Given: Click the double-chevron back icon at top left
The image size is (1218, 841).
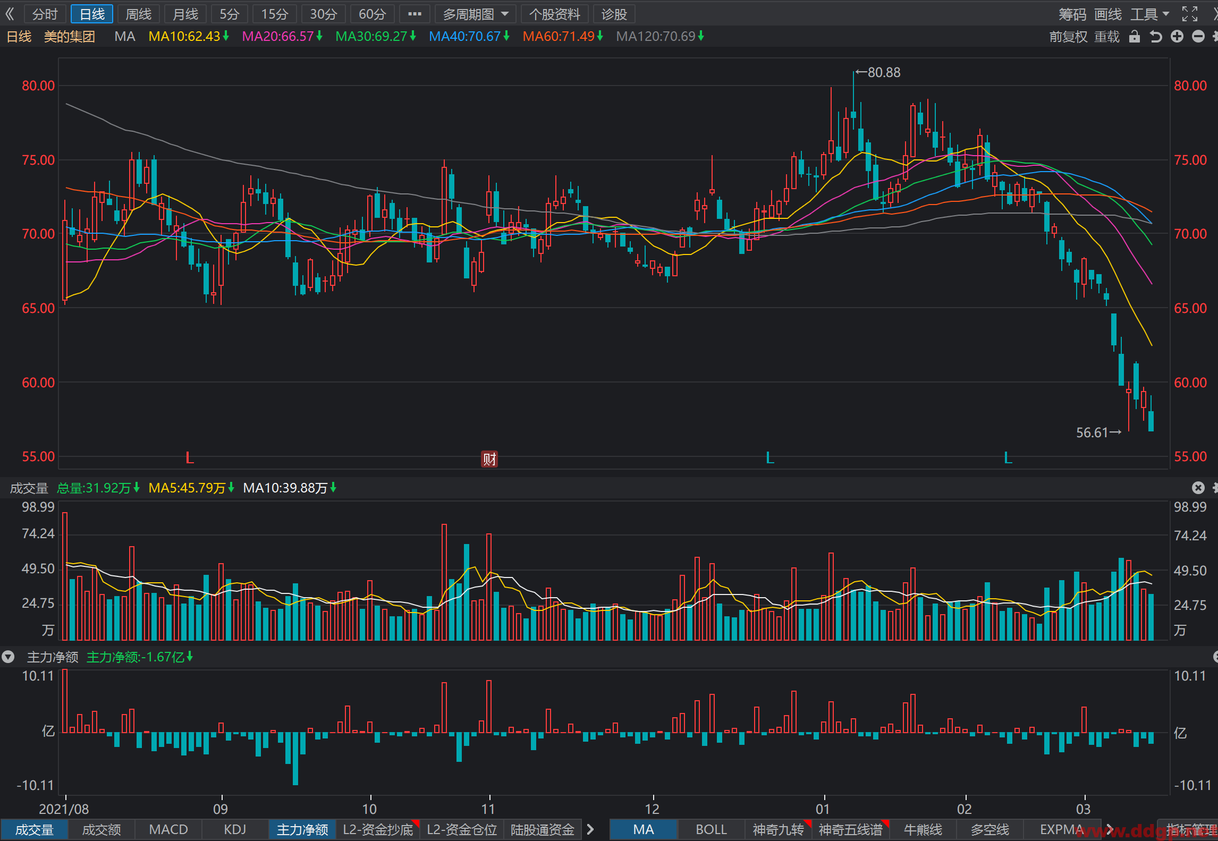Looking at the screenshot, I should [x=10, y=14].
